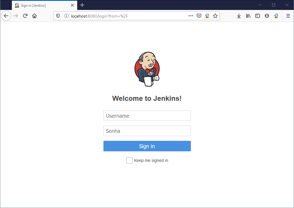The image size is (294, 208).
Task: Toggle the browser sidebar
Action: [x=258, y=16]
